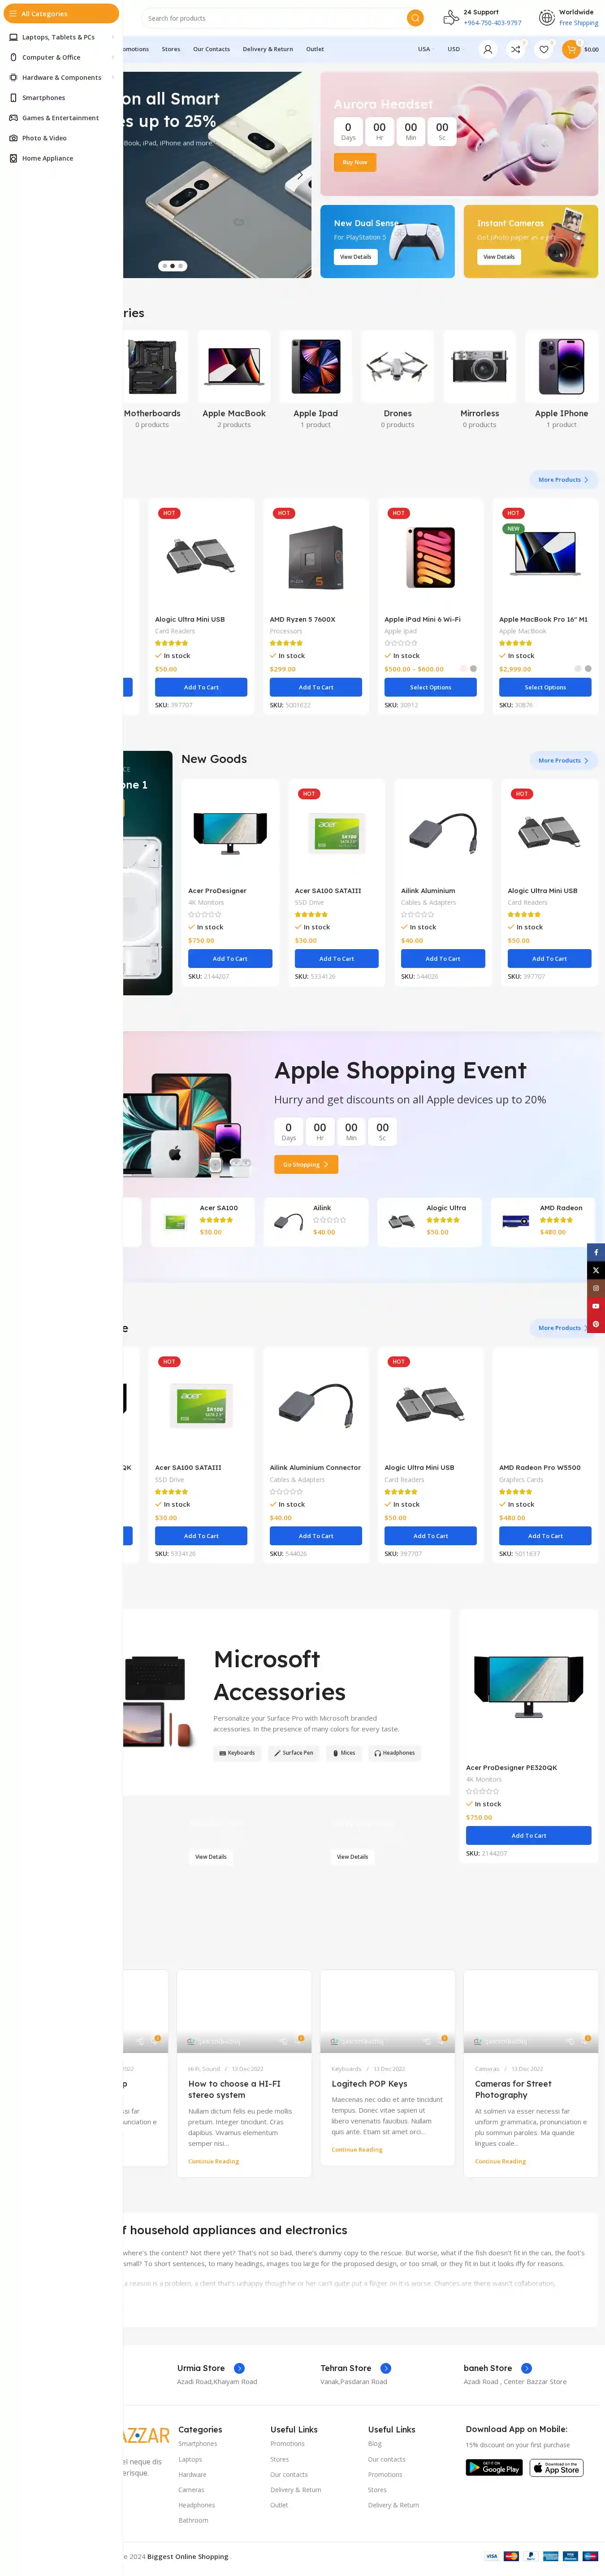The width and height of the screenshot is (605, 2576).
Task: Select first slide dot on hero slider
Action: tap(165, 266)
